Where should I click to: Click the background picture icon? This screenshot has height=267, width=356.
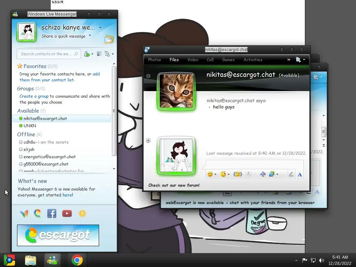point(272,174)
